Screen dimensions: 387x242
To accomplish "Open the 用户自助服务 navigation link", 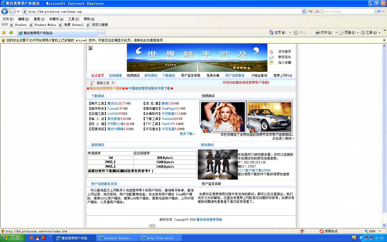I will (x=235, y=76).
